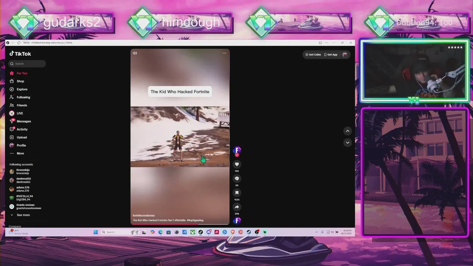Expand the More menu in the sidebar

coord(17,153)
